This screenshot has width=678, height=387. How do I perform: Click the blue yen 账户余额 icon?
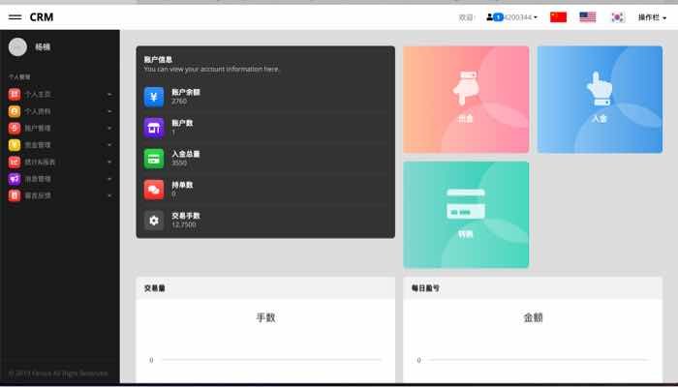154,97
